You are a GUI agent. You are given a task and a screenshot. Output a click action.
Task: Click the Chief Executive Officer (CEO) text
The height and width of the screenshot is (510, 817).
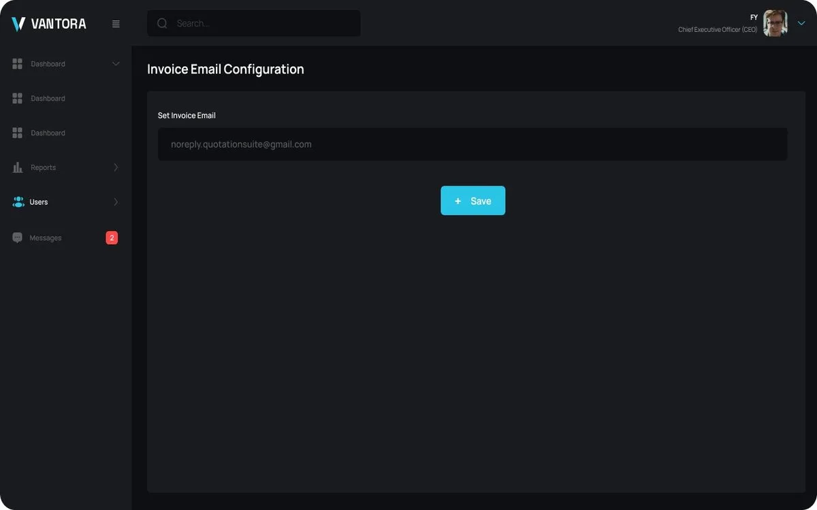(718, 30)
